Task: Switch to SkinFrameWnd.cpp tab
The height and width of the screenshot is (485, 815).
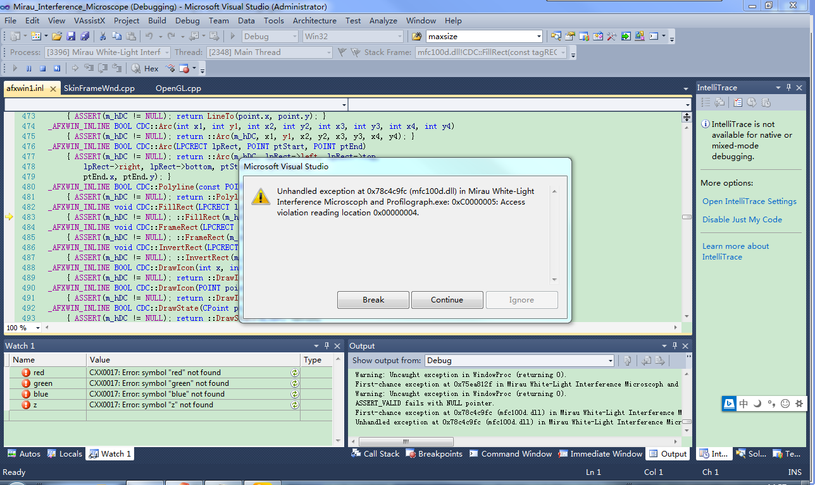Action: coord(99,88)
